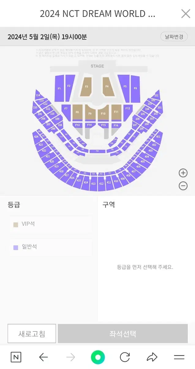Zoom in on the seat map
This screenshot has height=369, width=195.
[183, 173]
